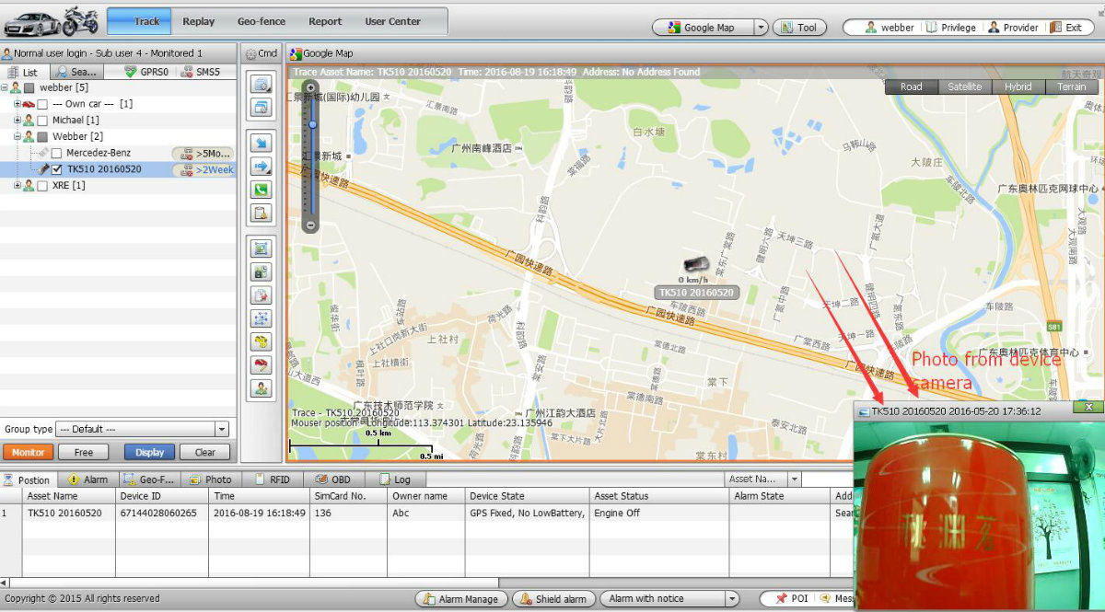The height and width of the screenshot is (612, 1105).
Task: Open the Report tab
Action: tap(325, 21)
